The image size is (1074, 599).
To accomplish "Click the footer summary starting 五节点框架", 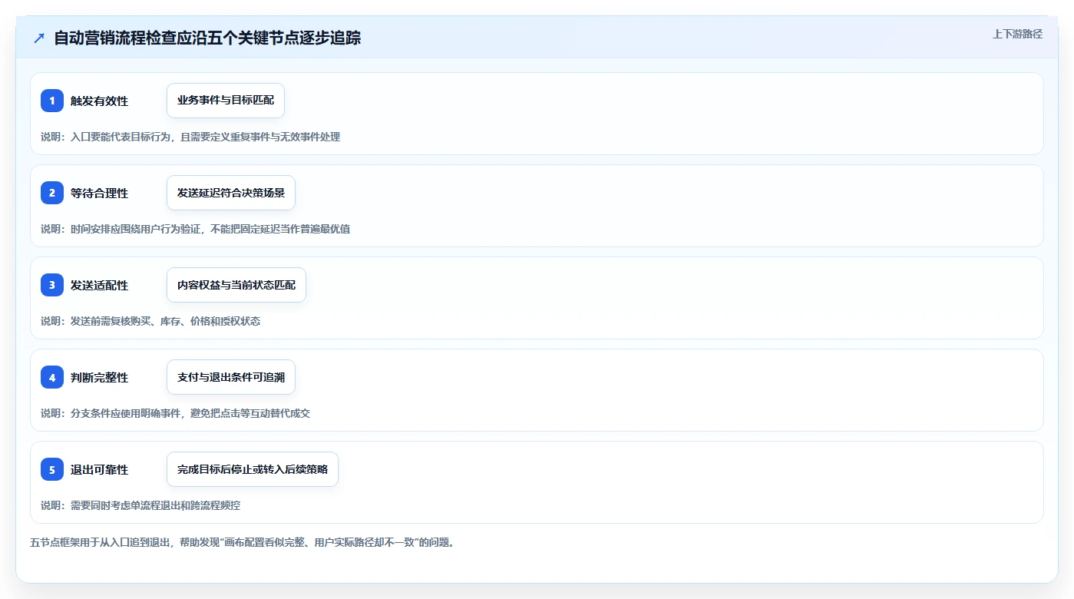I will (x=243, y=543).
